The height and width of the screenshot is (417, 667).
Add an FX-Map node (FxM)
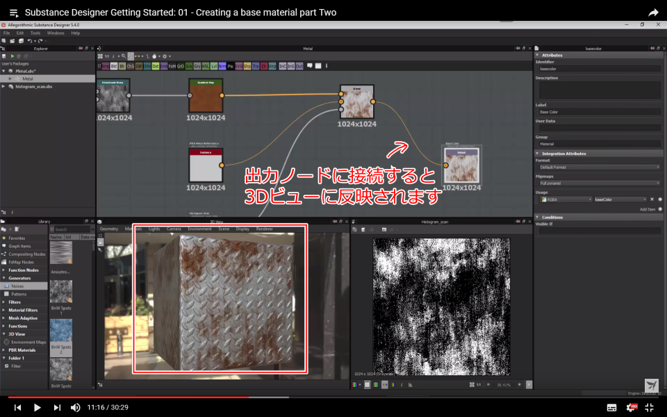click(172, 66)
